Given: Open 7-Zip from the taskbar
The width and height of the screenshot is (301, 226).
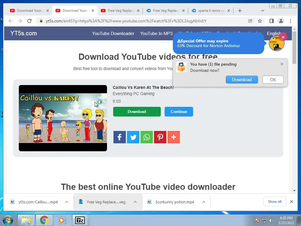Looking at the screenshot, I should pos(80,220).
